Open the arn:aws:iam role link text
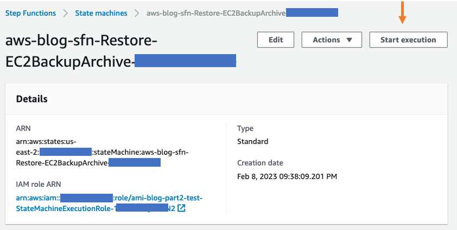 (x=109, y=203)
